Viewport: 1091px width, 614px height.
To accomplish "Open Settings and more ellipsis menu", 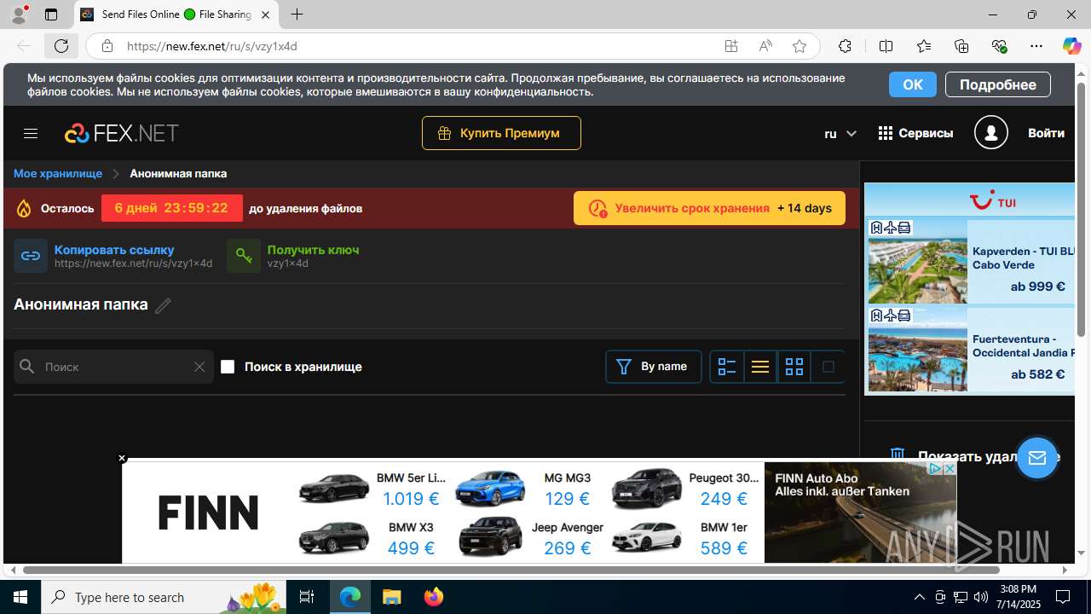I will [1036, 46].
